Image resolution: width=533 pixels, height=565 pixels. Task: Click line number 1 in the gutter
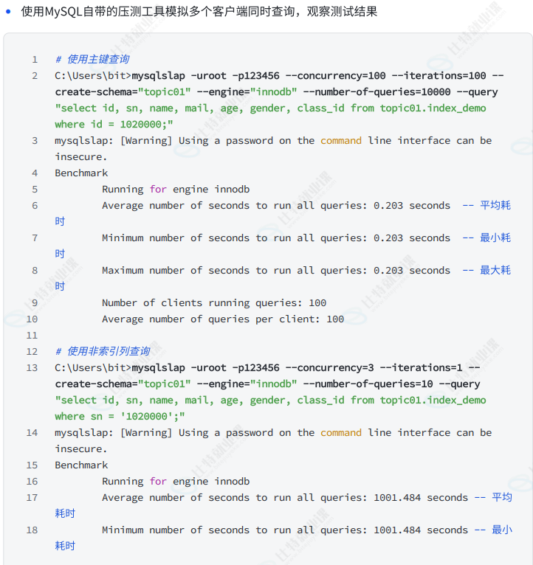(x=35, y=60)
